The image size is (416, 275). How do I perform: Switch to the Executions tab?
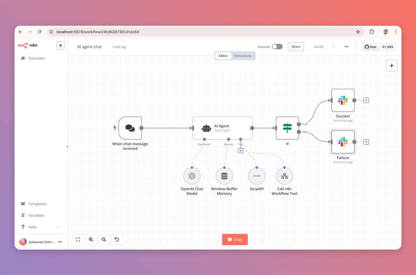(243, 56)
